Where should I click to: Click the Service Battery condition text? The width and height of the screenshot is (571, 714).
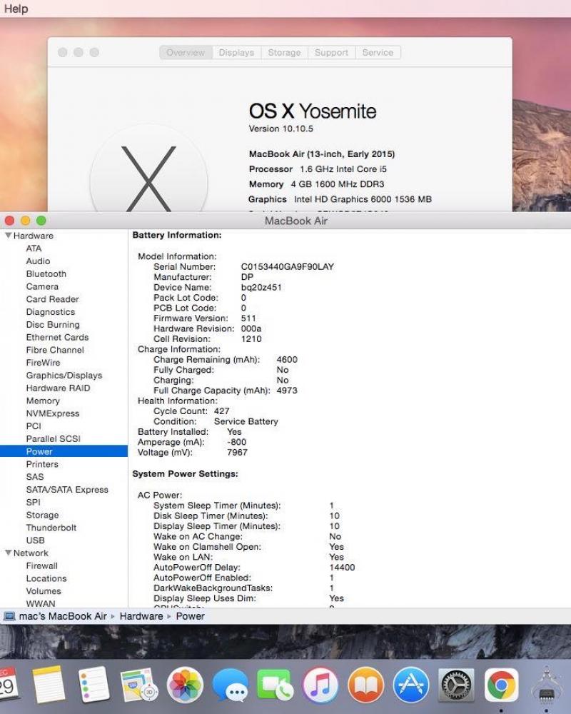pyautogui.click(x=246, y=422)
